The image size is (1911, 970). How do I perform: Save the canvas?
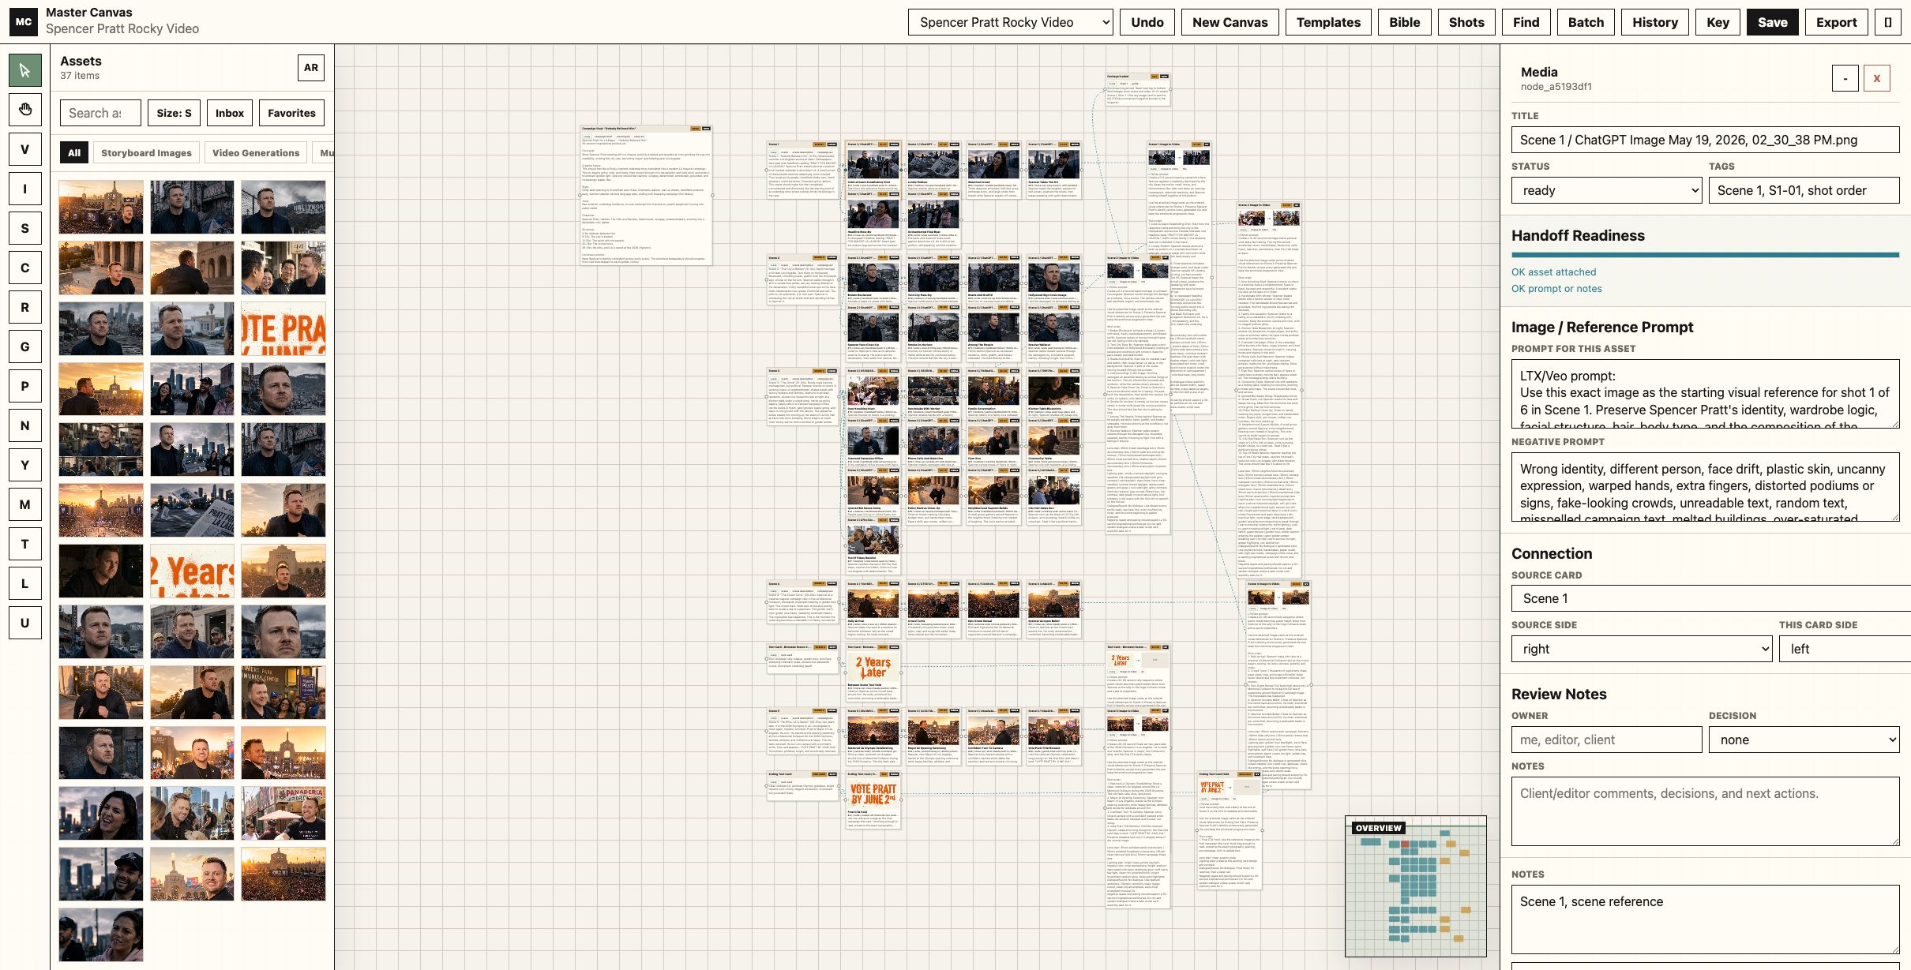[1772, 22]
